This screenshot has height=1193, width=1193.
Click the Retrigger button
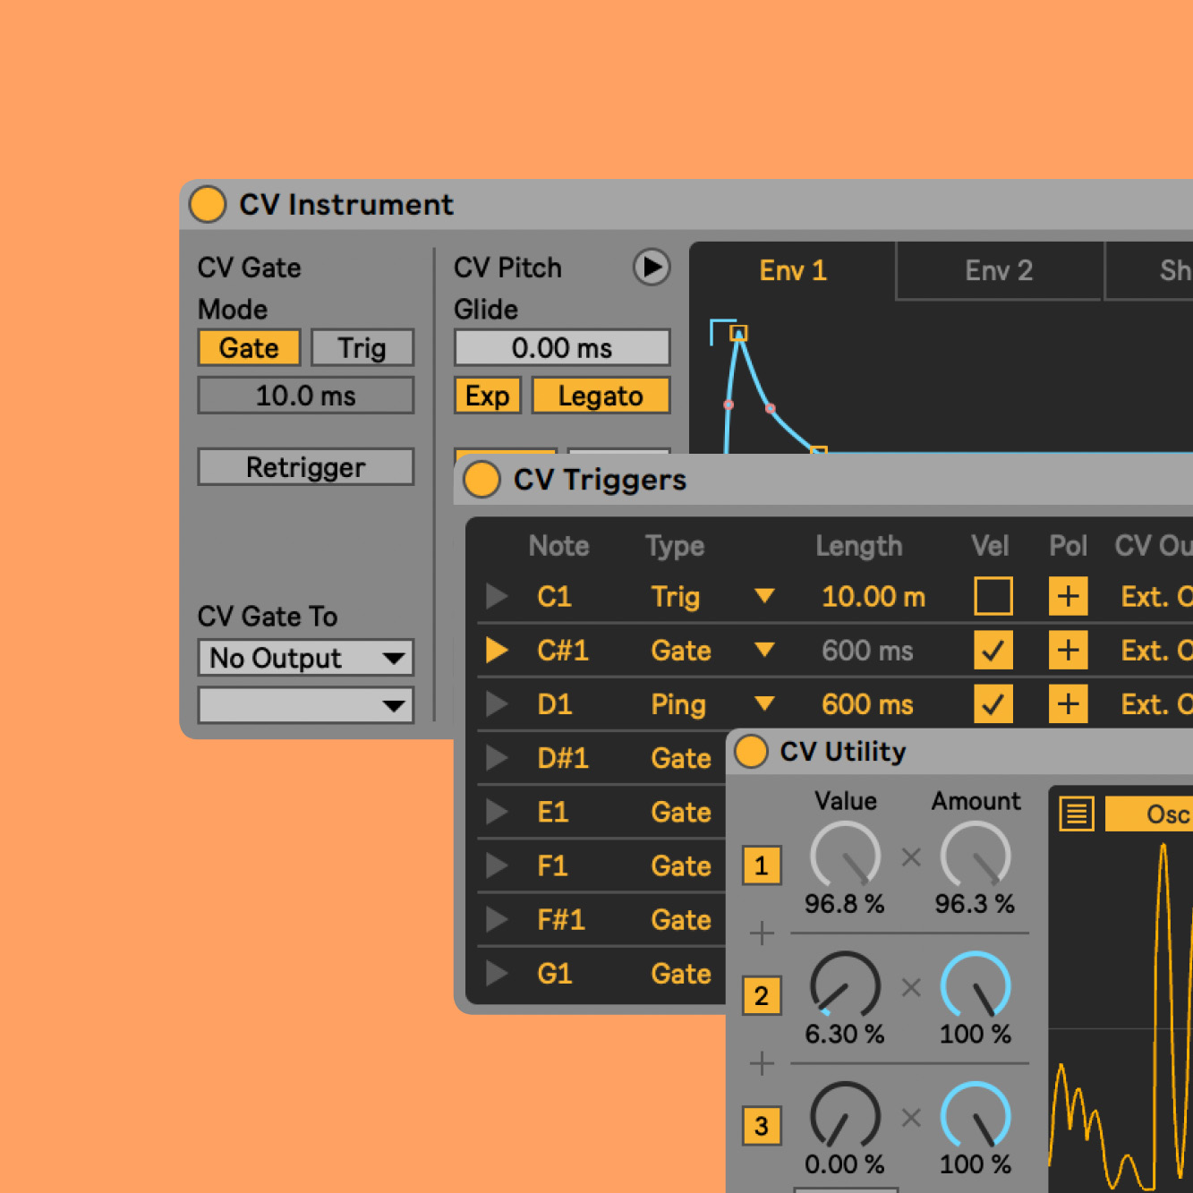305,467
